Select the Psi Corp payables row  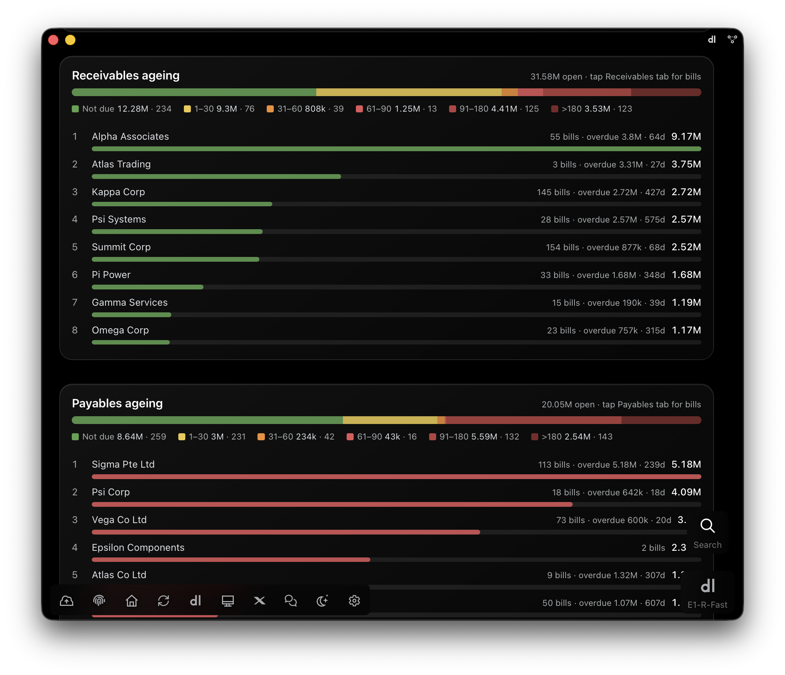tap(387, 496)
